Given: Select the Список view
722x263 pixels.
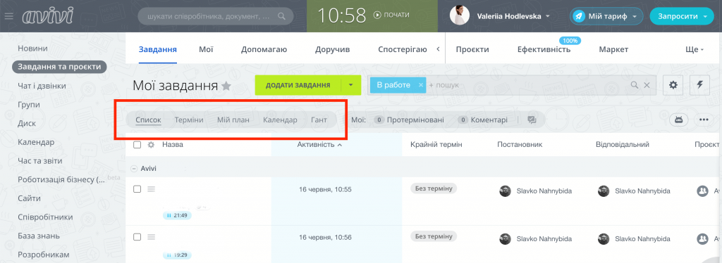Looking at the screenshot, I should pyautogui.click(x=148, y=120).
